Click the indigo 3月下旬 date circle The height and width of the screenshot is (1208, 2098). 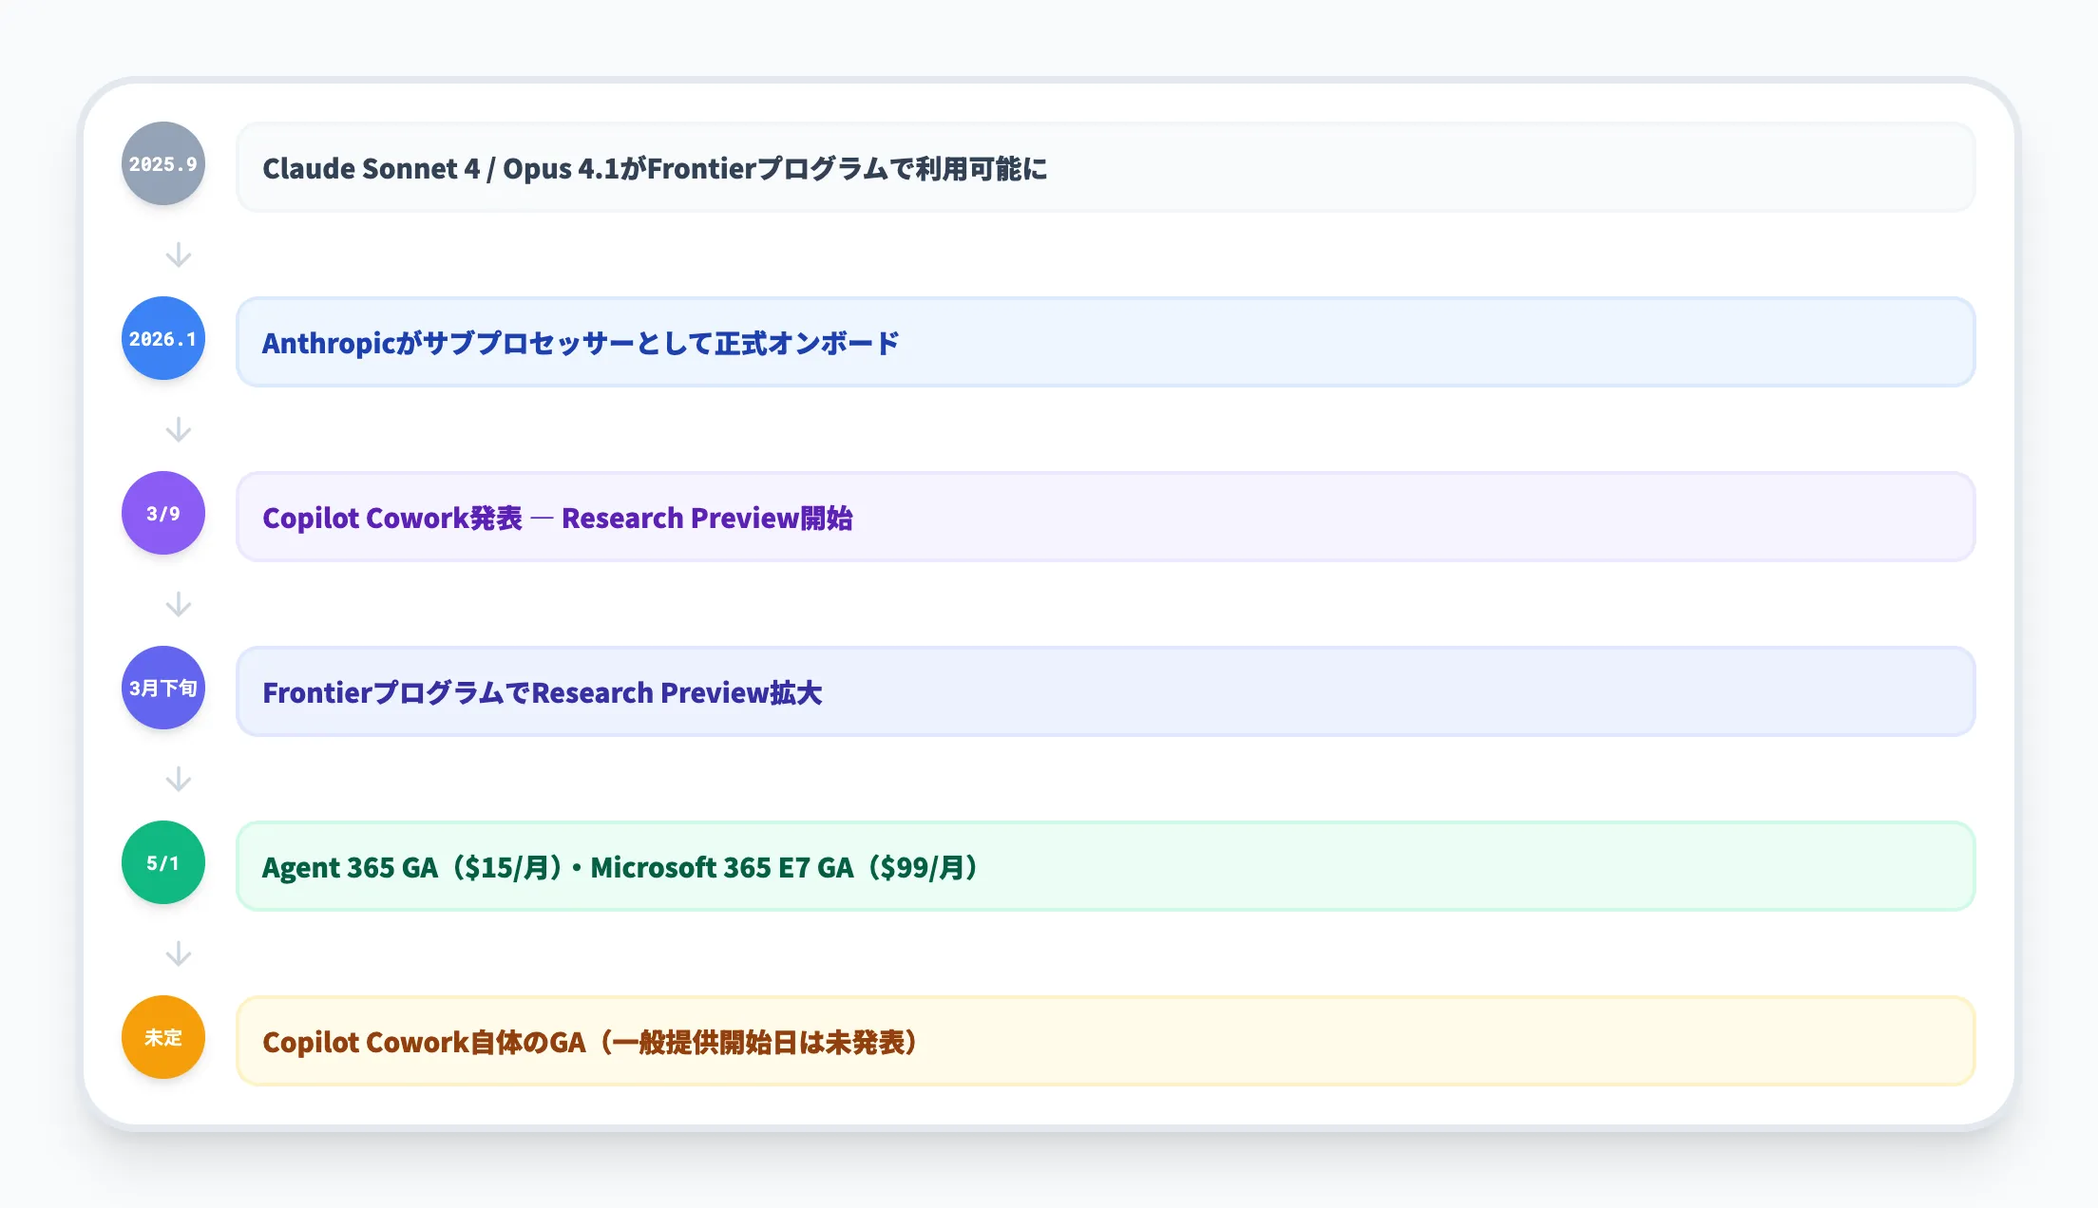163,688
